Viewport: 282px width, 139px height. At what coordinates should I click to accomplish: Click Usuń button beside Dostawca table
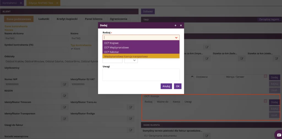(x=275, y=90)
